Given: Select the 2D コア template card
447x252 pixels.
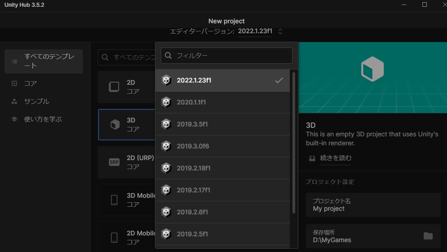Looking at the screenshot, I should click(127, 87).
